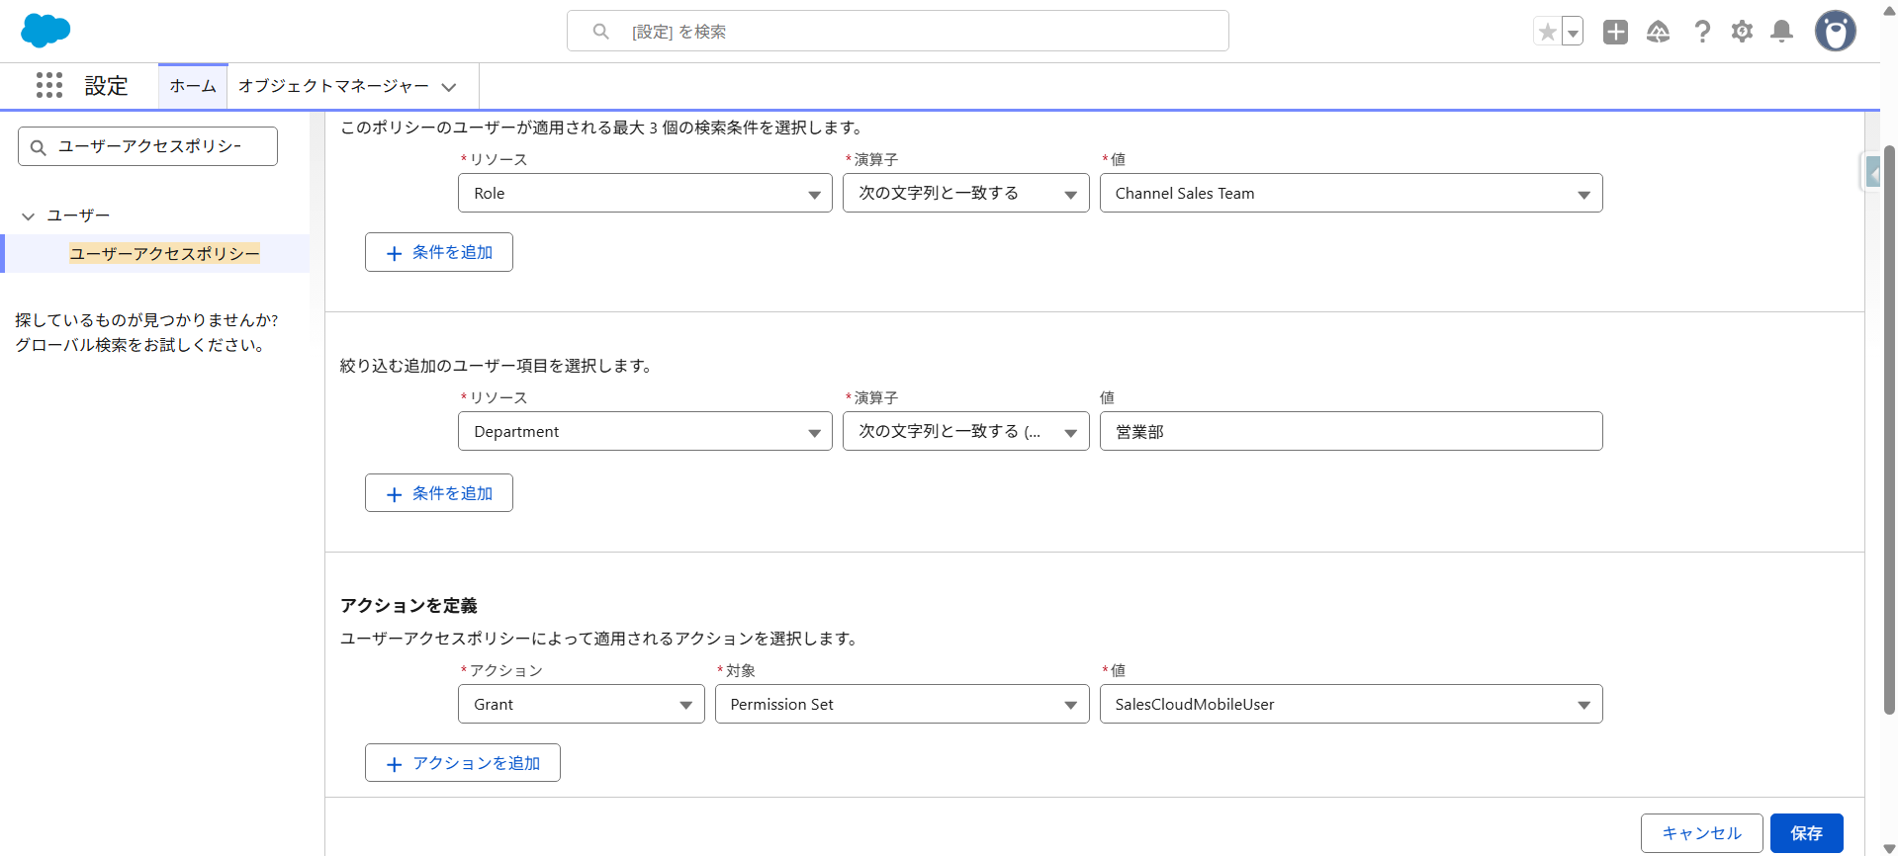Open the Channel Sales Team value dropdown
The width and height of the screenshot is (1898, 856).
click(x=1350, y=194)
